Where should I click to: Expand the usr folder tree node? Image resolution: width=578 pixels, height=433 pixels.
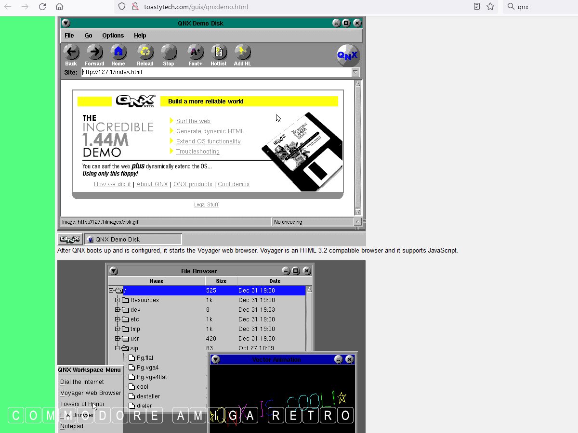(x=118, y=339)
